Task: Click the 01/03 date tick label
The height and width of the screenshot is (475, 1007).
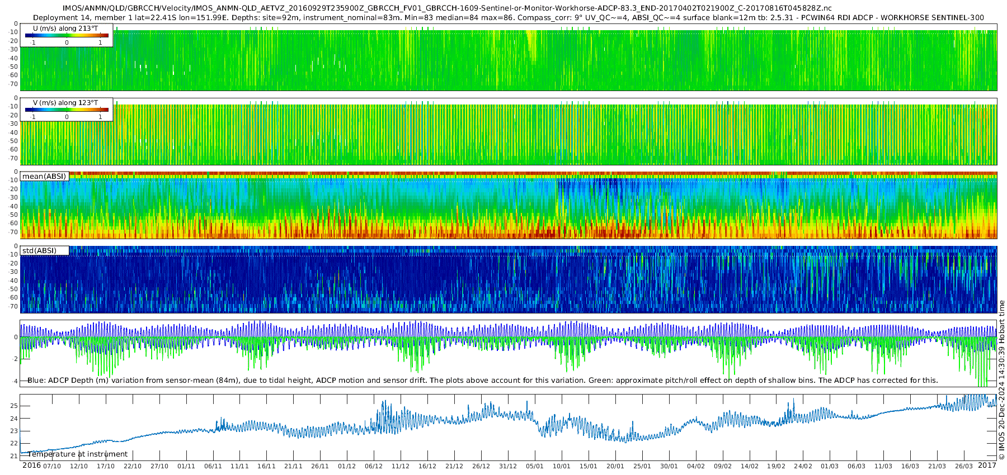Action: 830,466
